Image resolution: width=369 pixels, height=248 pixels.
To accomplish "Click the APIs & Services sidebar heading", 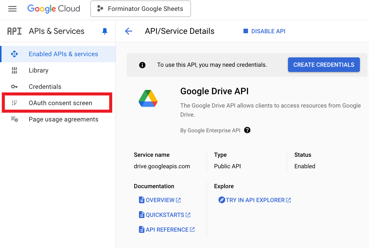I will click(x=57, y=31).
